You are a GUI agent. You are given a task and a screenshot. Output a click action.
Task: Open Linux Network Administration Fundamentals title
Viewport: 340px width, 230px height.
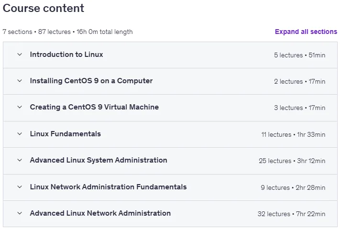click(108, 187)
